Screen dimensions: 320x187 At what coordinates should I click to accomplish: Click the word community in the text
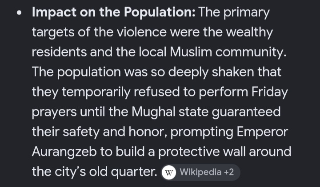point(251,52)
